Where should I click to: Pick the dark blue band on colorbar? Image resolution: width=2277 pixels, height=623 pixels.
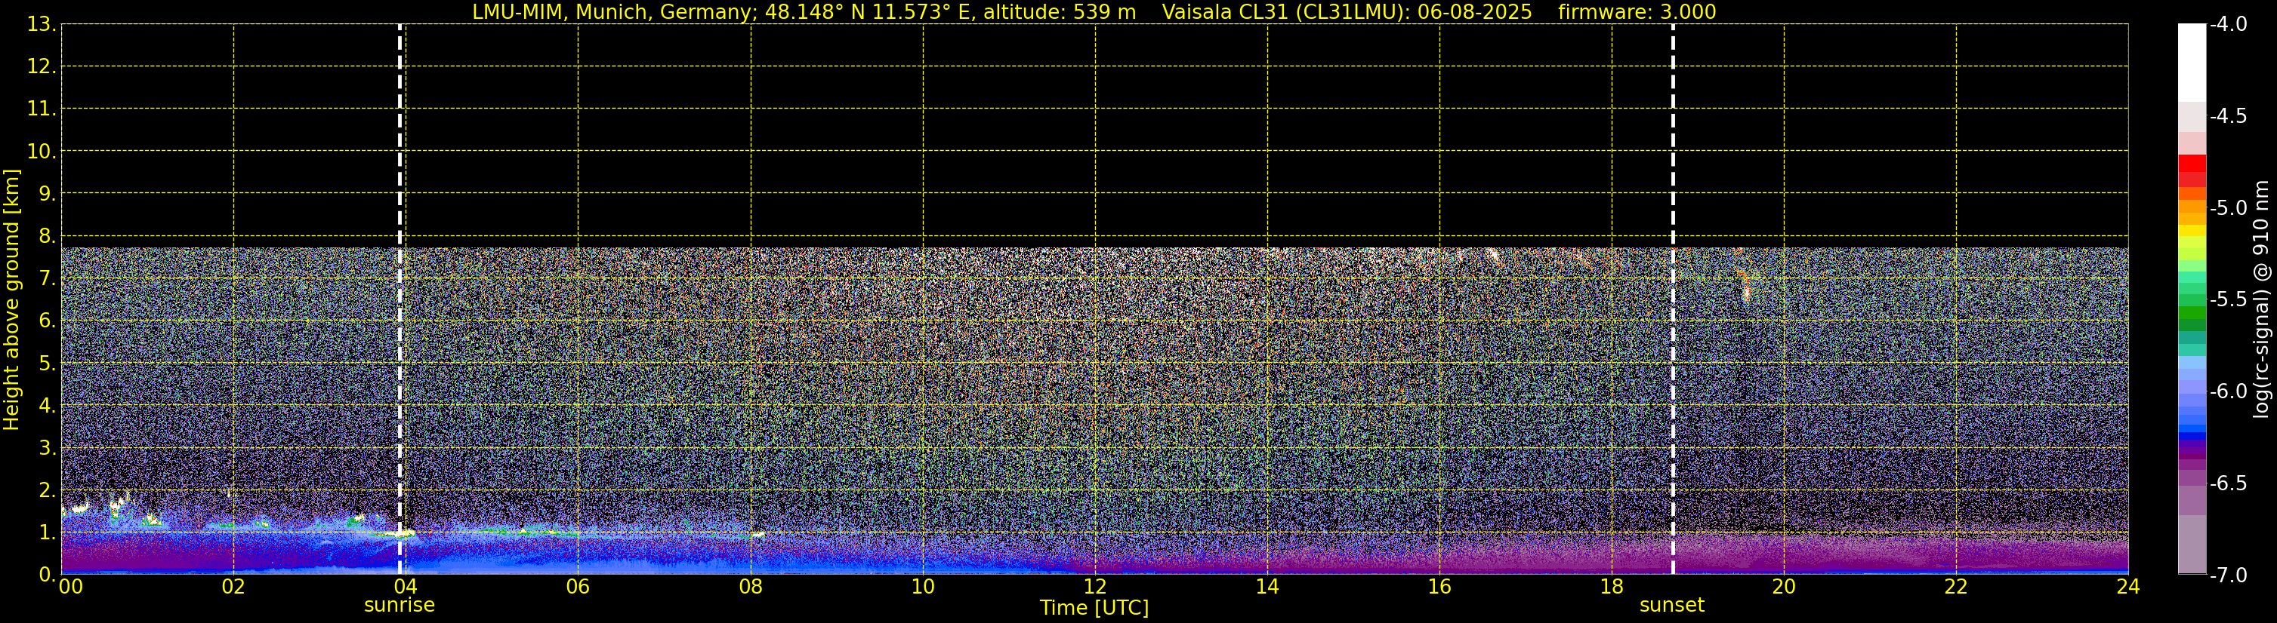2191,434
